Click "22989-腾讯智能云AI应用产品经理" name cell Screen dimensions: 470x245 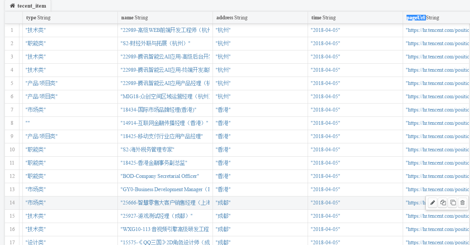(165, 83)
